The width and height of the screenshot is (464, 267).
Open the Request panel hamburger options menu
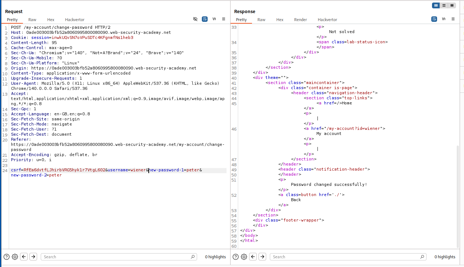coord(224,19)
